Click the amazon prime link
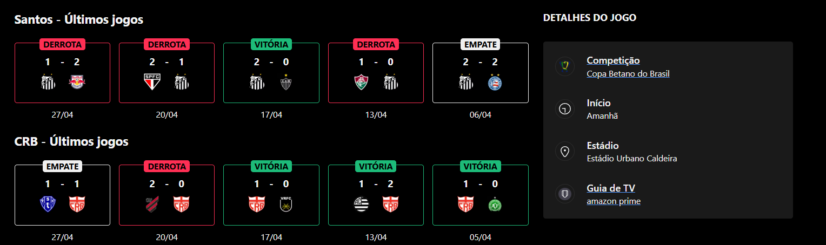 614,201
